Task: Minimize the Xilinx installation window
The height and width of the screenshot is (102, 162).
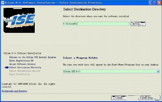Action: tap(151, 3)
